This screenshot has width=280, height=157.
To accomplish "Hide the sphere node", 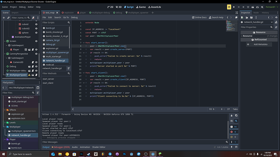I will tap(36, 33).
